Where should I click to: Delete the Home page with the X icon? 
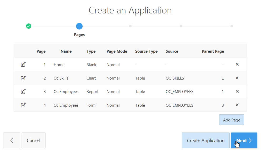tap(237, 64)
